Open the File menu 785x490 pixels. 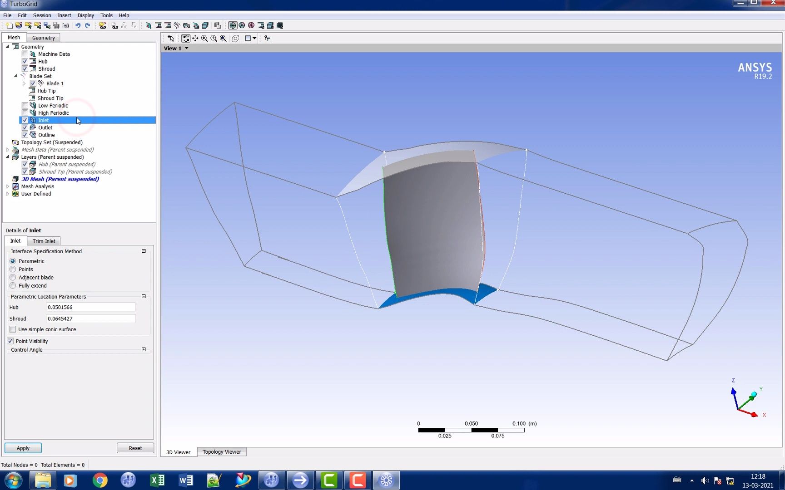7,15
